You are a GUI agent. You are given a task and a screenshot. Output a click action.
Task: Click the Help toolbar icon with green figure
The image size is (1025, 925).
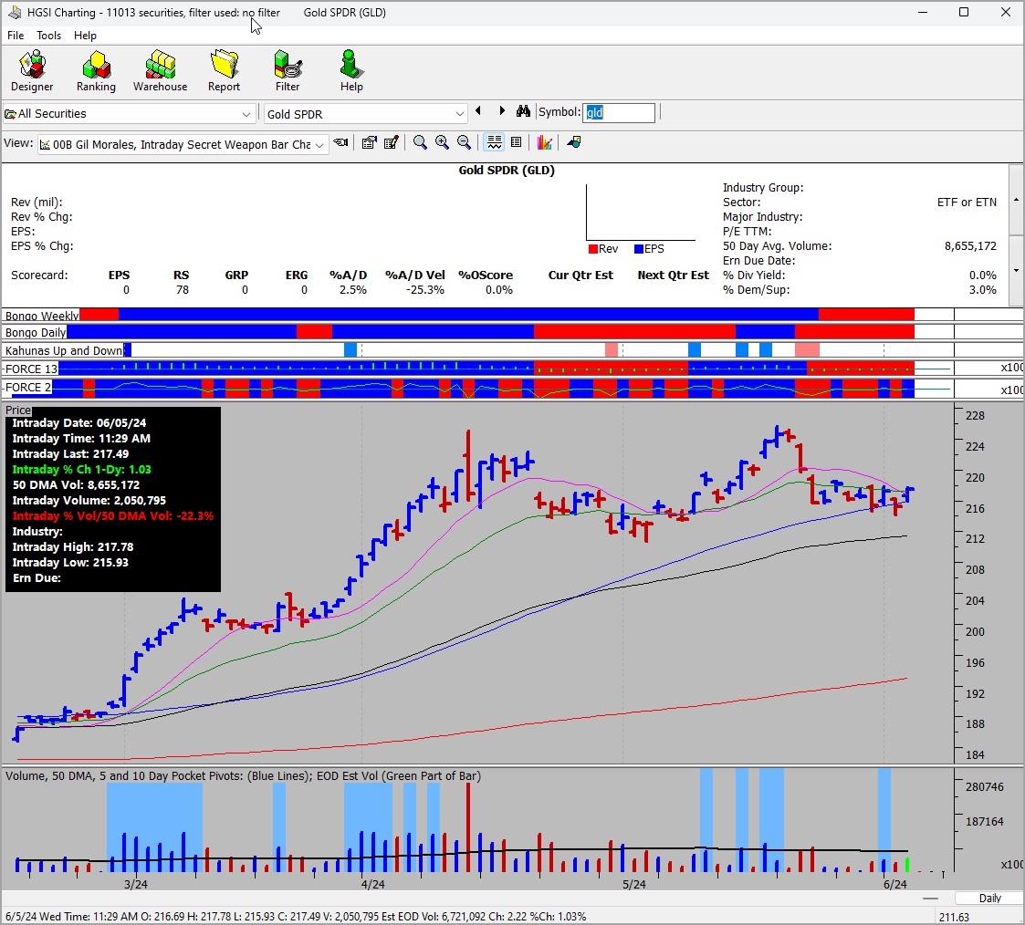coord(351,71)
